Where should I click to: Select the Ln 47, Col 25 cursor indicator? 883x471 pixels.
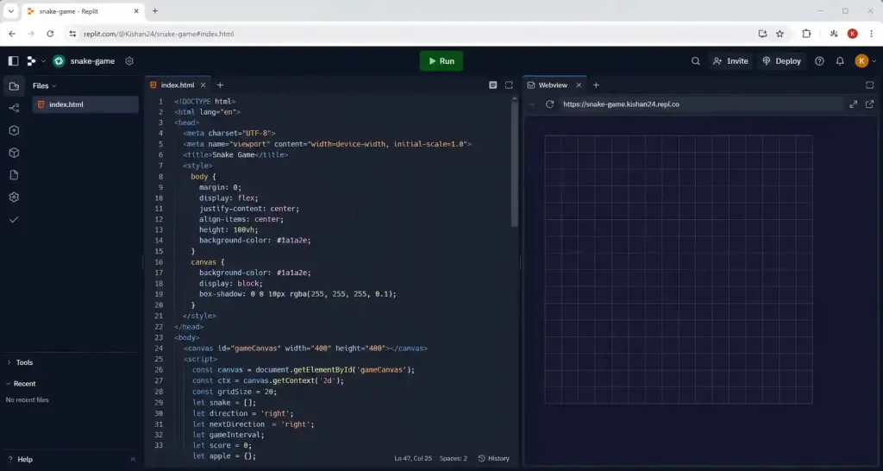coord(412,458)
